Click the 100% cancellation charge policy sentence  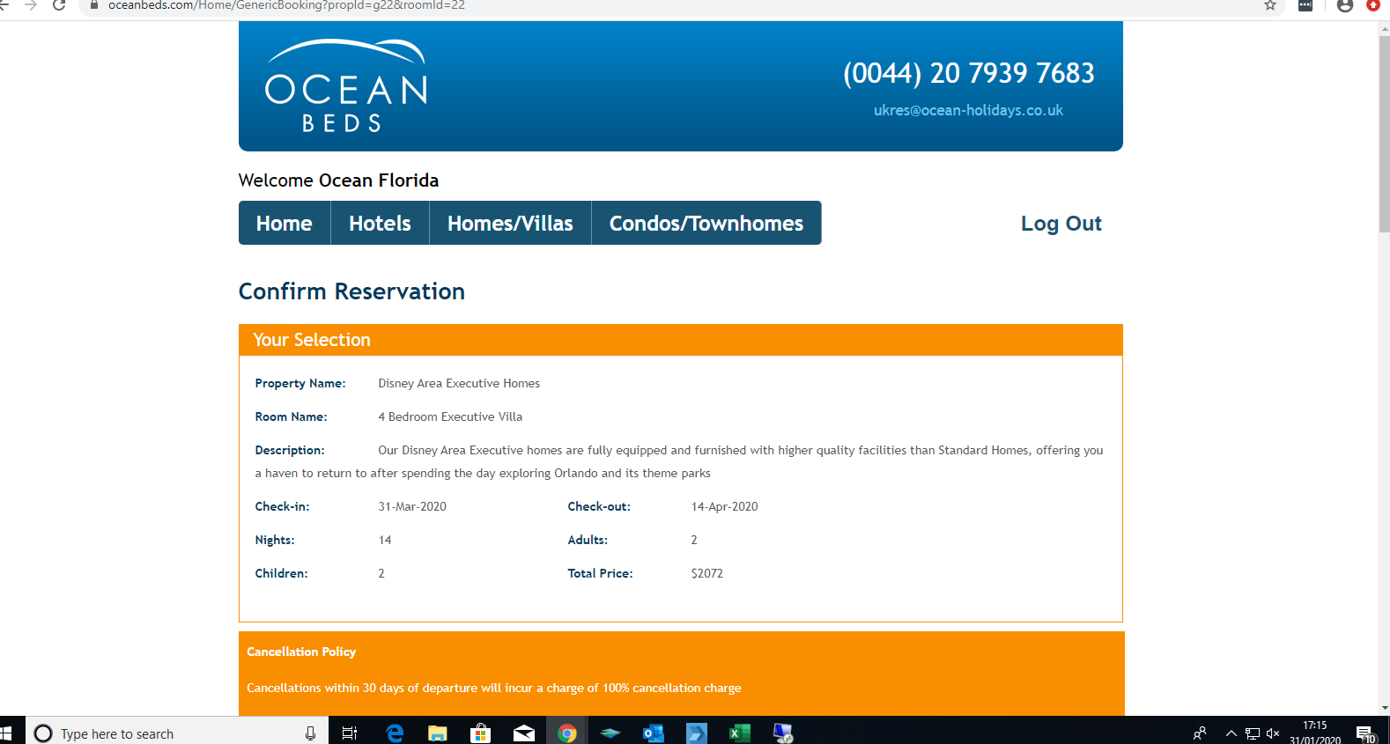pyautogui.click(x=494, y=688)
